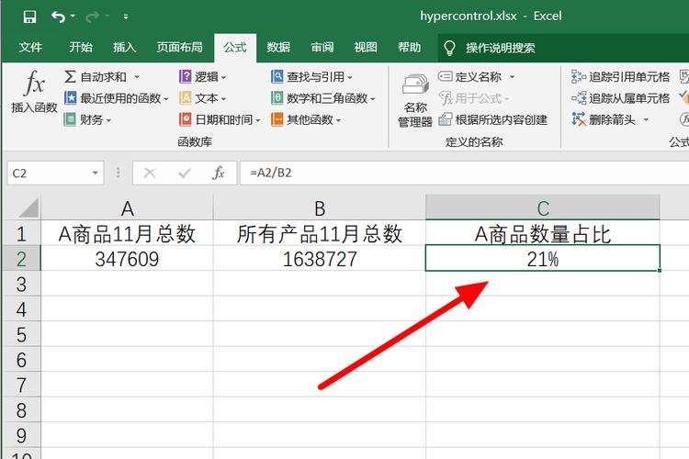Expand the 定义名称 dropdown arrow

513,77
